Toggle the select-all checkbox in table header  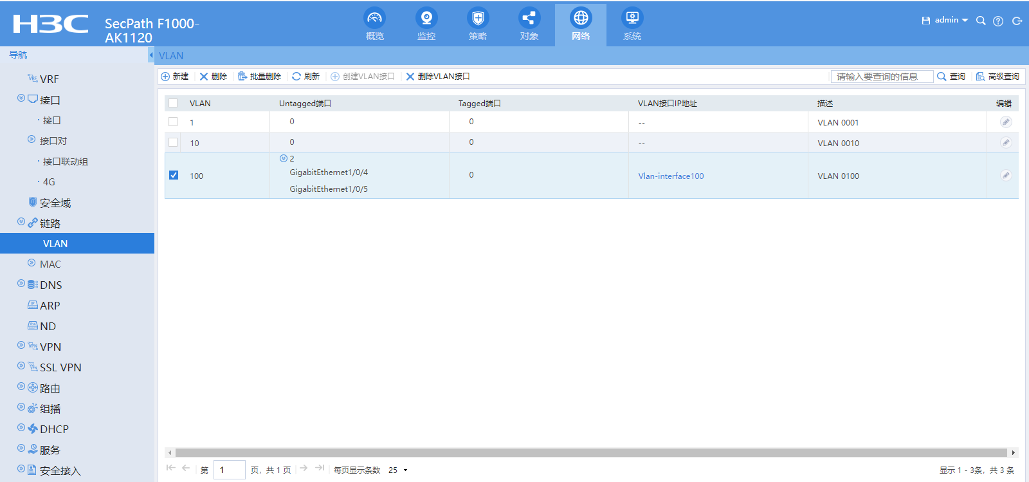[x=173, y=103]
